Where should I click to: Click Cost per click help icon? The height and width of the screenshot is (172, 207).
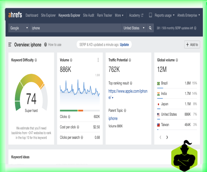(78, 127)
